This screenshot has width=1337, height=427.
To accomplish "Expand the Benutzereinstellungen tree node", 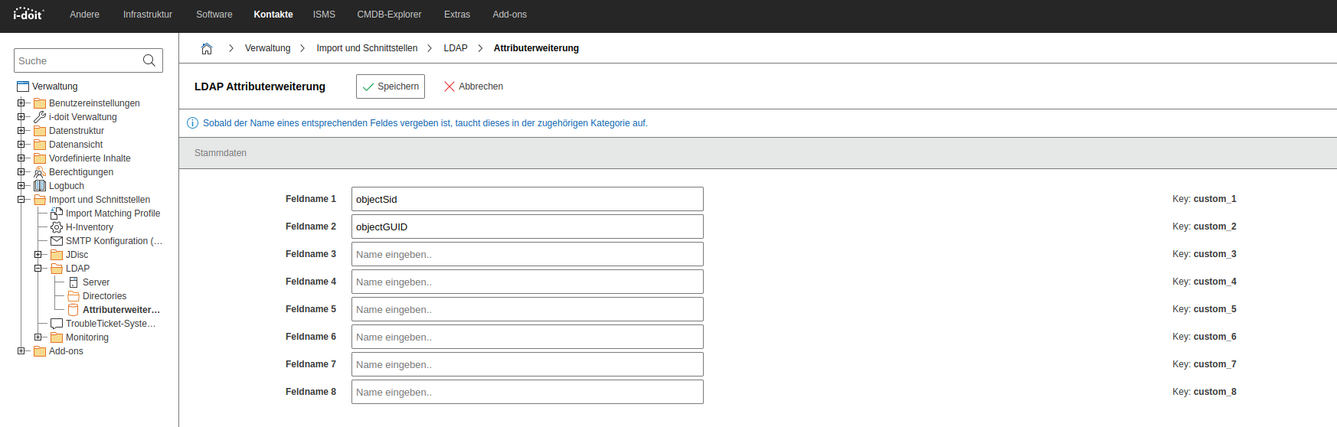I will [21, 103].
